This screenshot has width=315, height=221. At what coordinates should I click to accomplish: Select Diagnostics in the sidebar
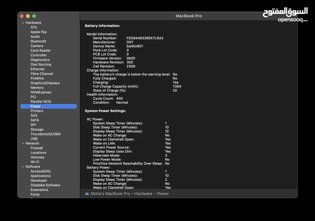click(40, 60)
